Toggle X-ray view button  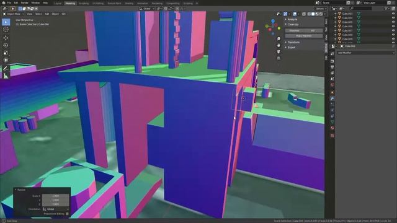pyautogui.click(x=304, y=14)
